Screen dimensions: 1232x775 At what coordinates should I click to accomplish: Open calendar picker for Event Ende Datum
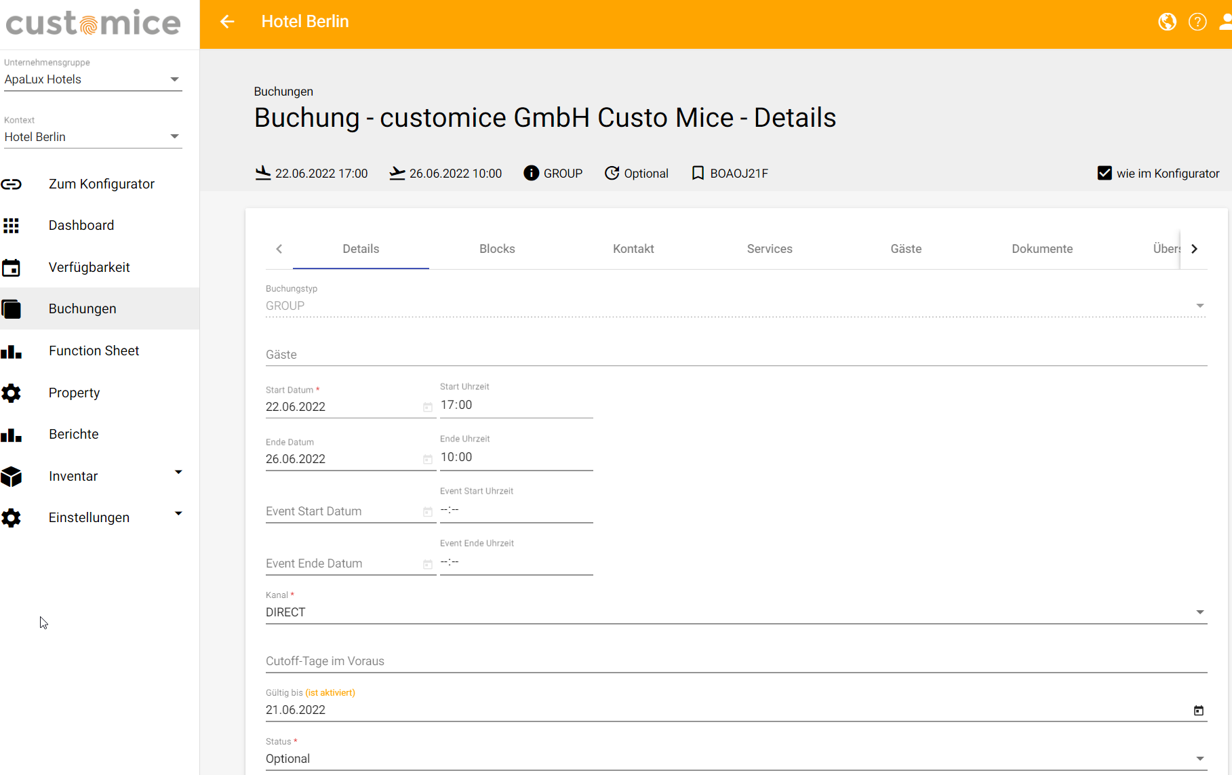coord(428,563)
